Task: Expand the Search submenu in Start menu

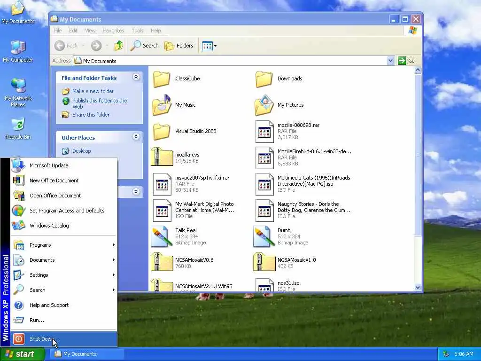Action: point(64,290)
